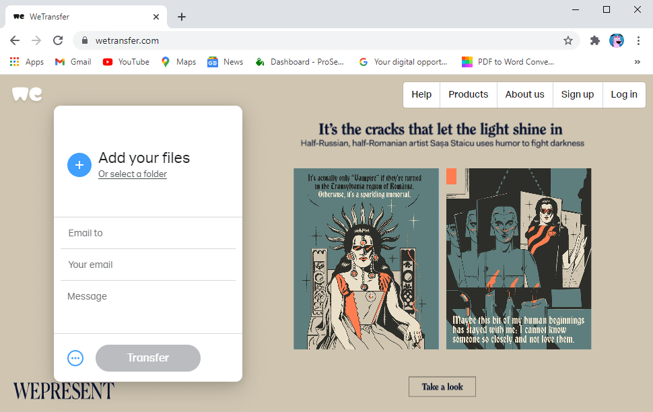Open the Google Apps grid shortcut

pyautogui.click(x=15, y=61)
